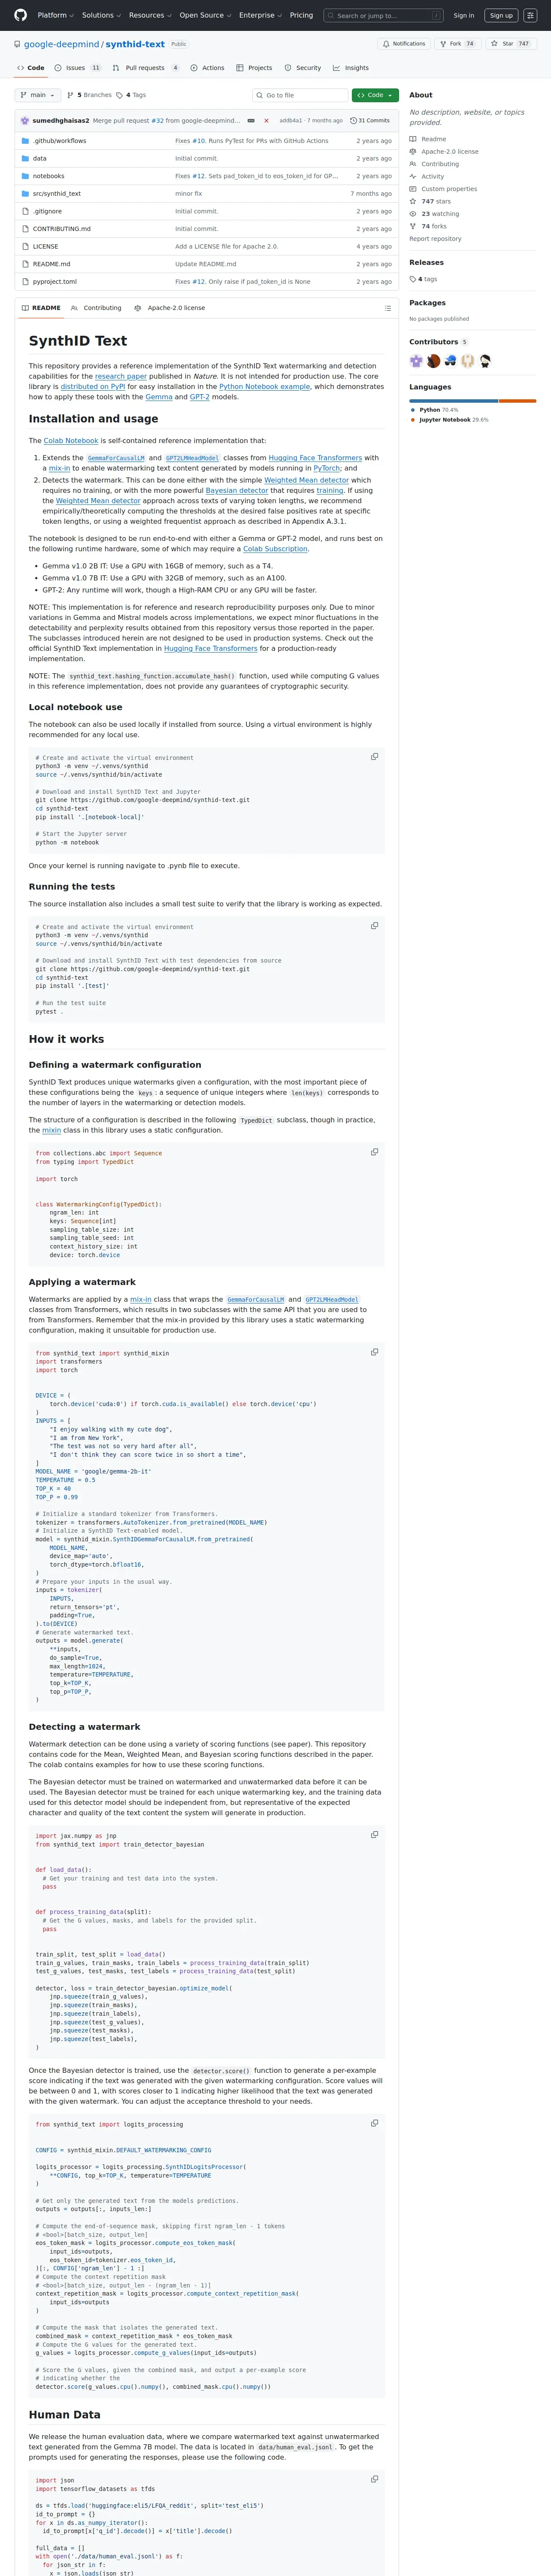Fork the repository using the Fork button

point(457,44)
